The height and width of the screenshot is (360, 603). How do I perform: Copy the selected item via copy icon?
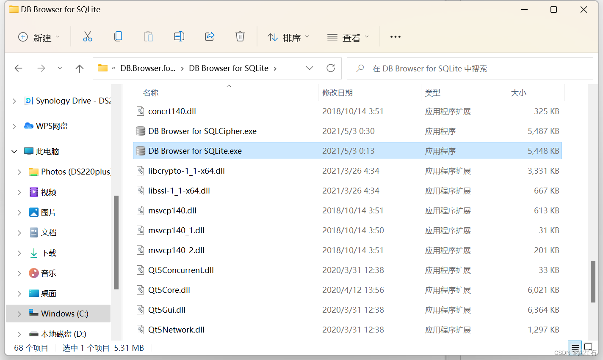tap(118, 36)
